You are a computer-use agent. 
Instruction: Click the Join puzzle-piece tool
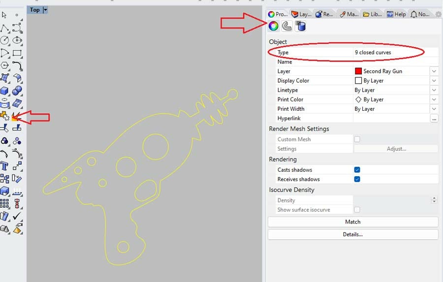click(x=4, y=116)
